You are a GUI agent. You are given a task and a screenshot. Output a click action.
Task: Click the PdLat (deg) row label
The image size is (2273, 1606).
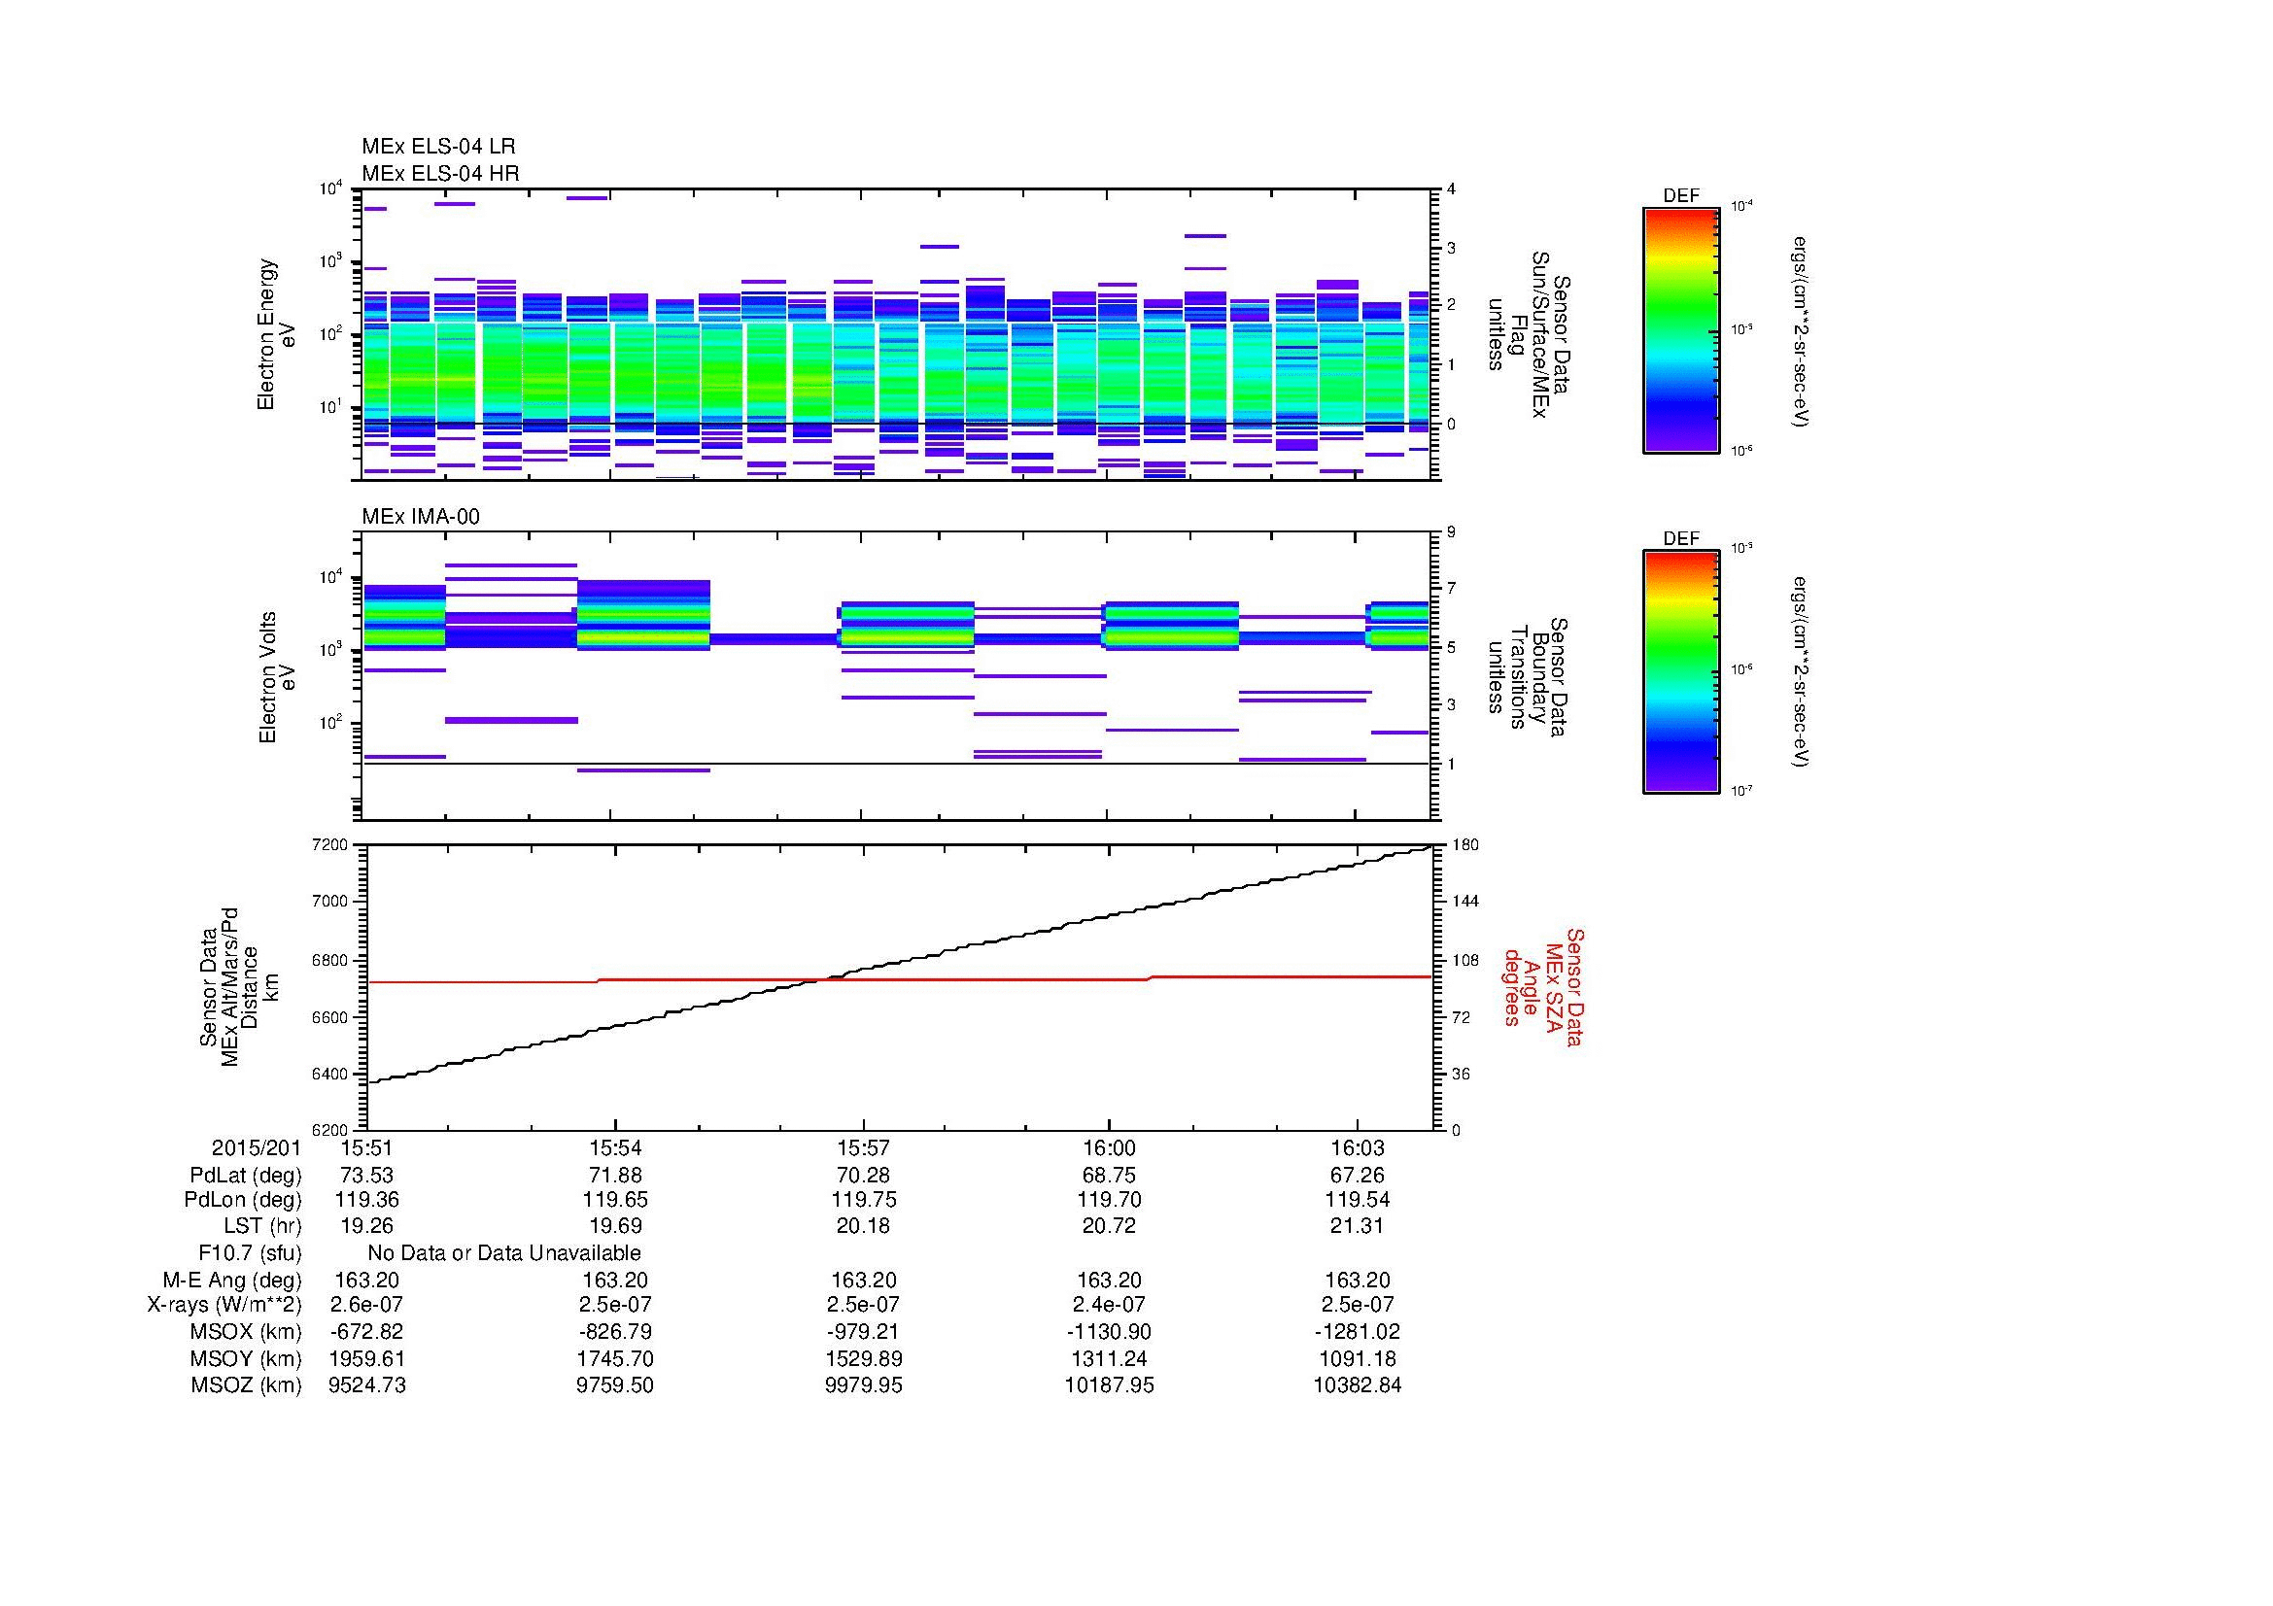[x=246, y=1176]
